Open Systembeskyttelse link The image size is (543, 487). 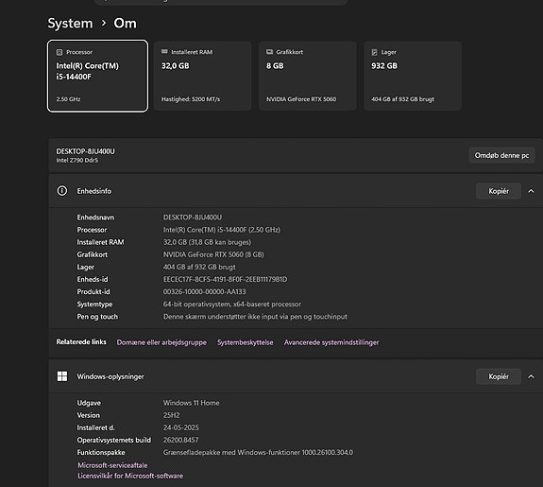246,342
